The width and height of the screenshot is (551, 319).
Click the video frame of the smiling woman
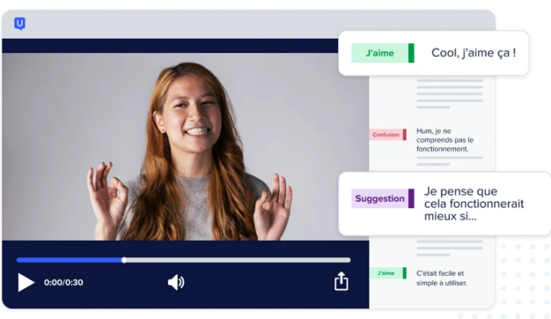pos(186,146)
